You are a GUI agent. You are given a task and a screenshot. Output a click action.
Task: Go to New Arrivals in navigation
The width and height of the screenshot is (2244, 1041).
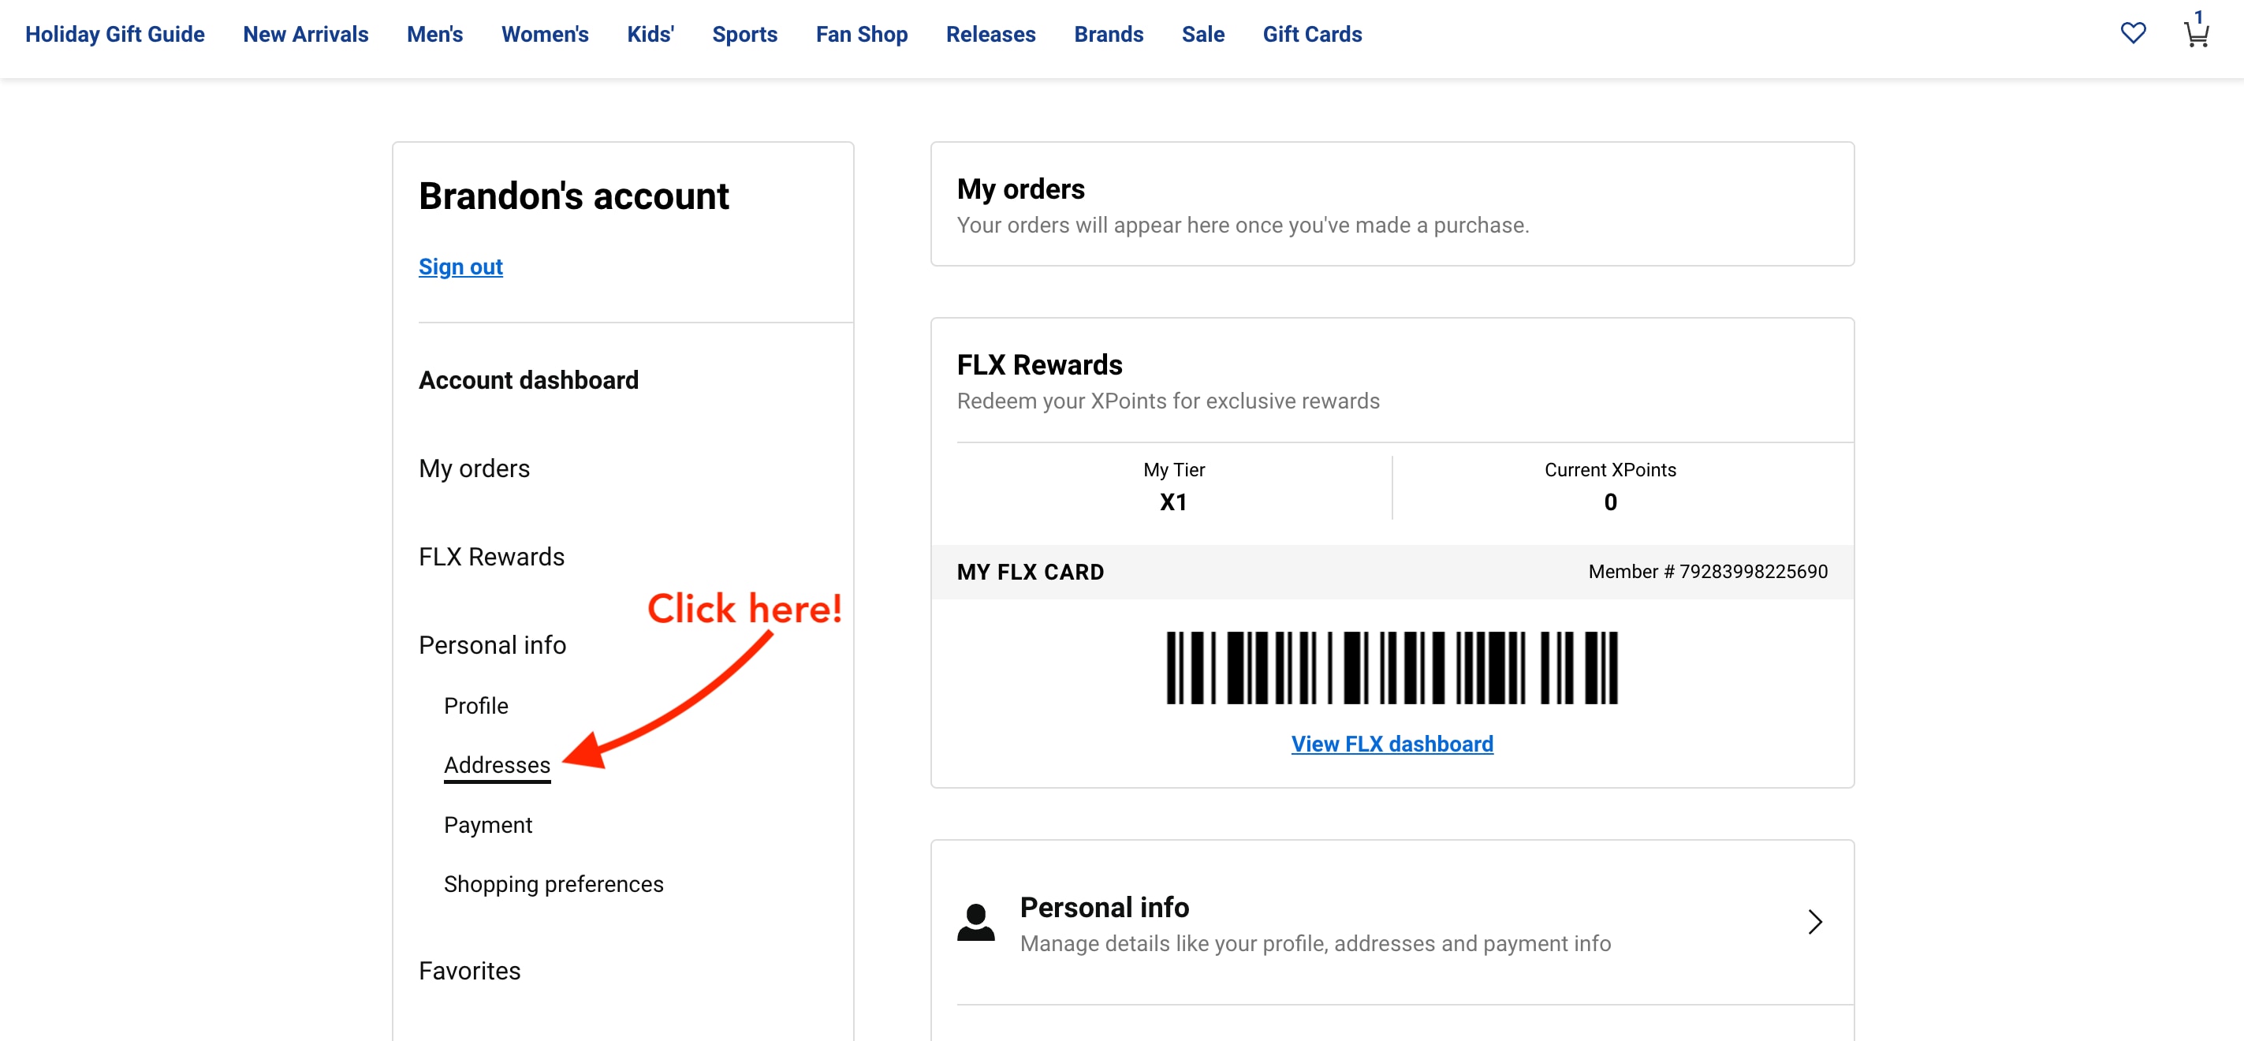(x=306, y=34)
